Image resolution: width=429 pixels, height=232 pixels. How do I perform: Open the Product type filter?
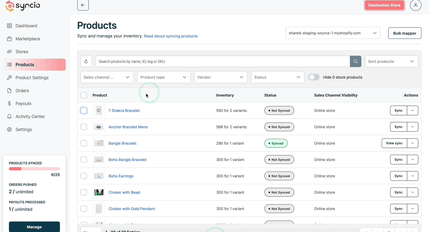[164, 77]
